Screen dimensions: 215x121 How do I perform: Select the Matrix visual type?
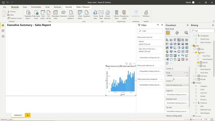[x=175, y=55]
